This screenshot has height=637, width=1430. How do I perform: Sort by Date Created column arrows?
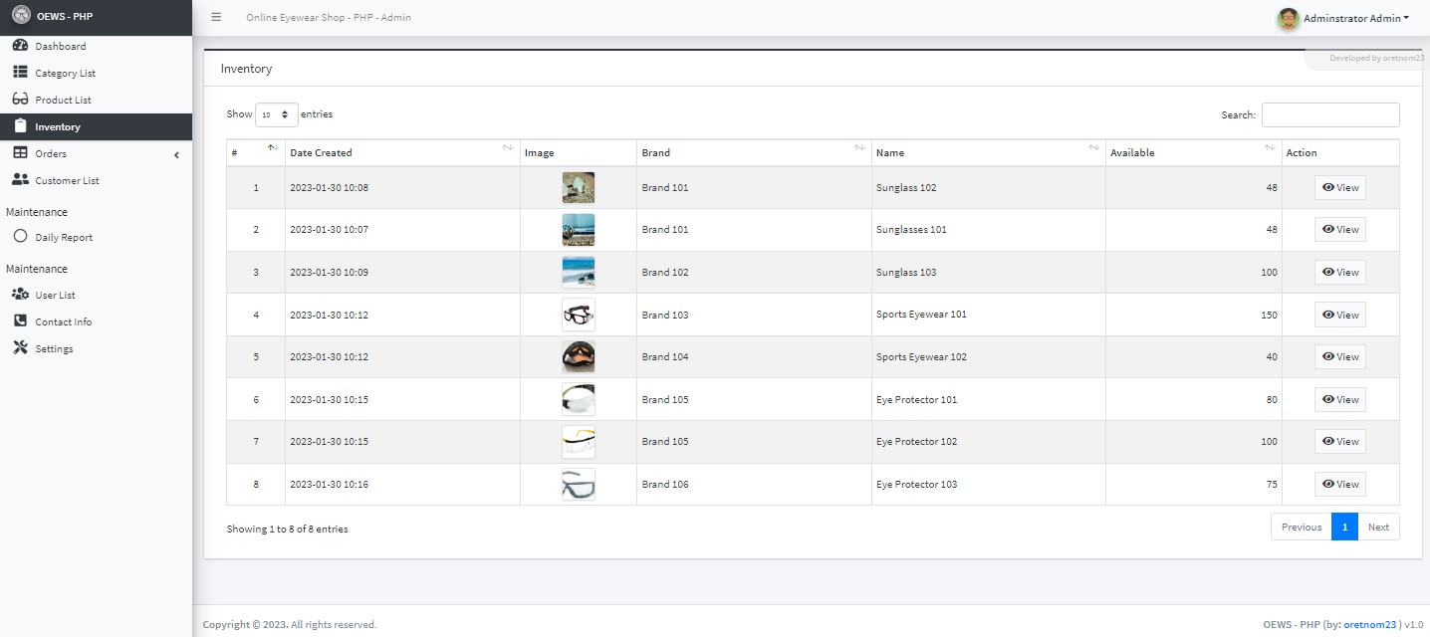(x=508, y=147)
